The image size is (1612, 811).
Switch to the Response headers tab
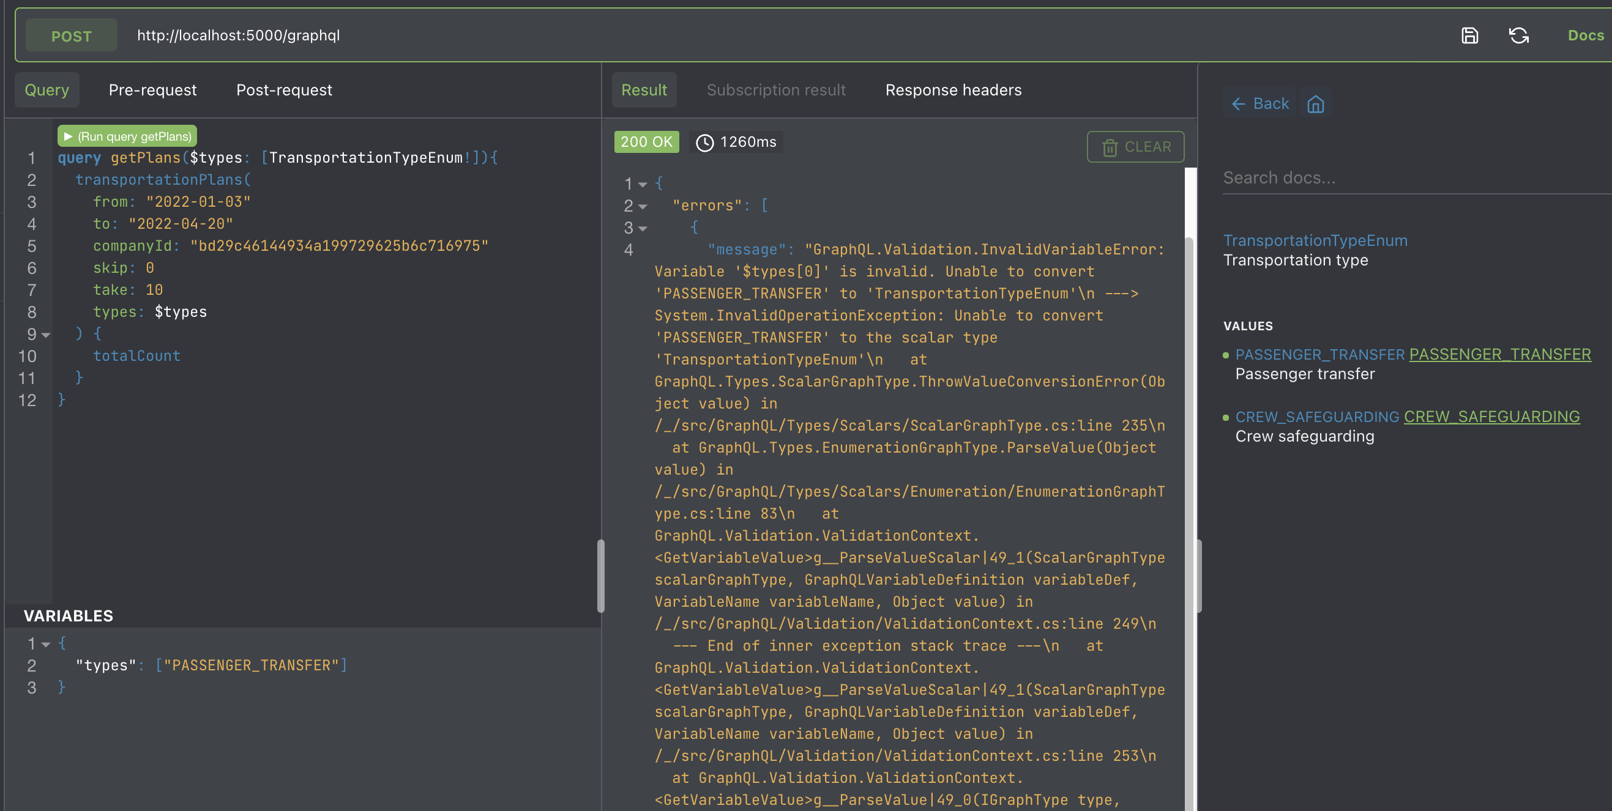pos(953,90)
